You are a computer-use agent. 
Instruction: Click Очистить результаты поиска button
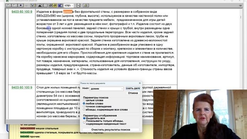[x=111, y=130]
